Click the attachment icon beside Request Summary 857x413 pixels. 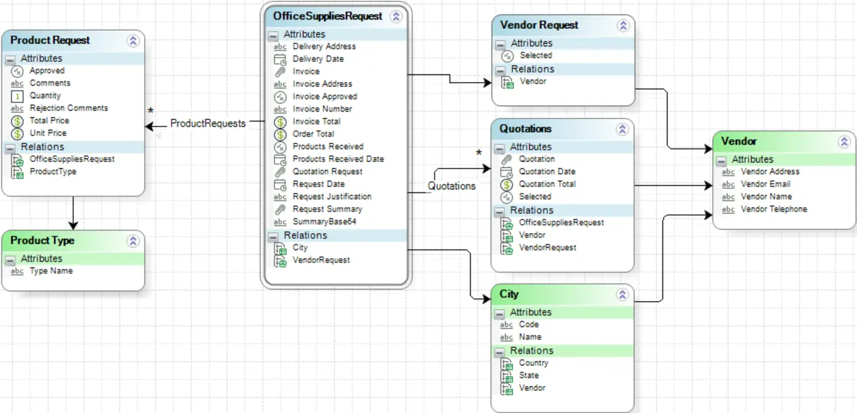pyautogui.click(x=280, y=210)
